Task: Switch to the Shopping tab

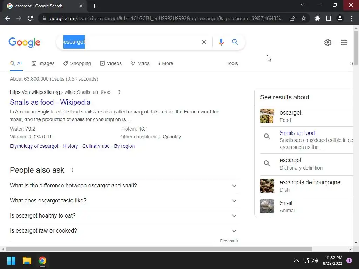Action: pyautogui.click(x=77, y=63)
